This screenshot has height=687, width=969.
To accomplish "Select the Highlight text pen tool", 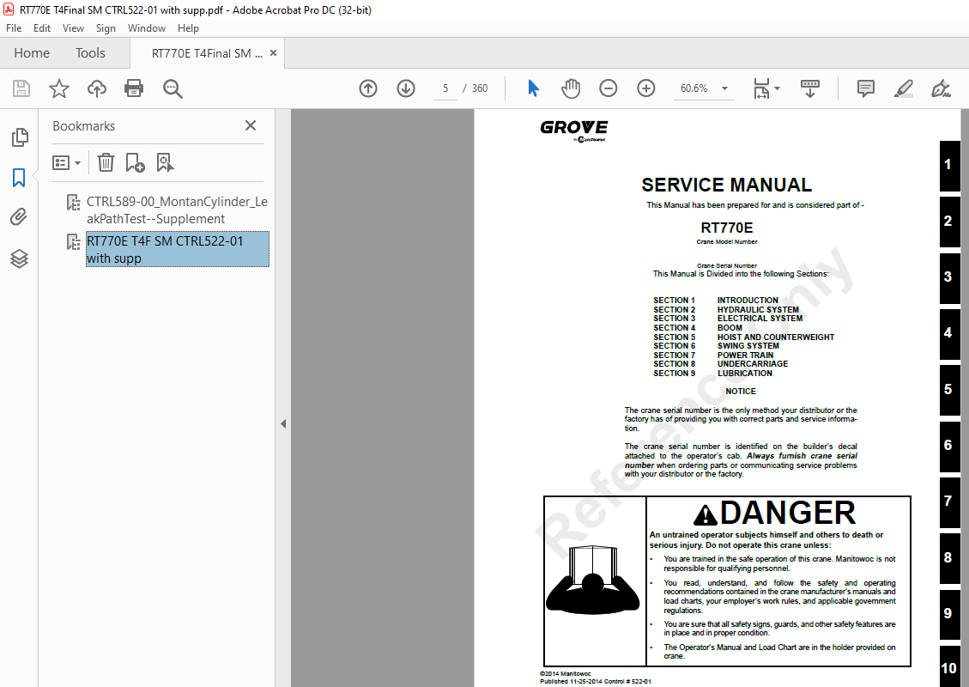I will pos(904,88).
